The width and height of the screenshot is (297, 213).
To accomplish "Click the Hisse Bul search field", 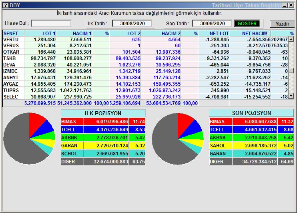I will pos(51,24).
